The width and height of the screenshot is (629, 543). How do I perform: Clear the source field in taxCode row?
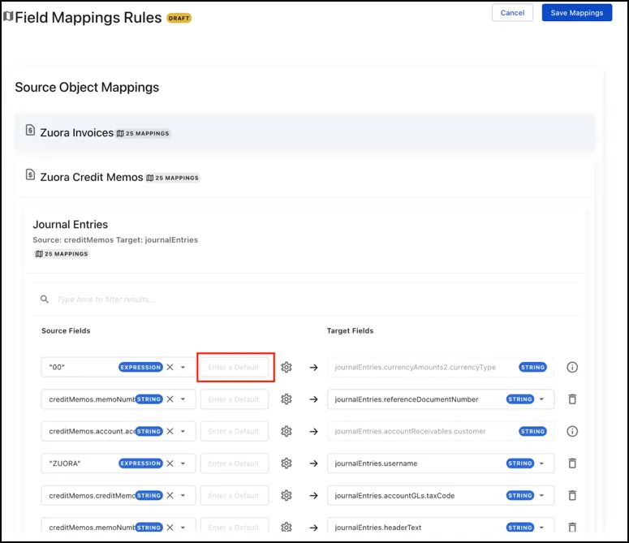(170, 496)
